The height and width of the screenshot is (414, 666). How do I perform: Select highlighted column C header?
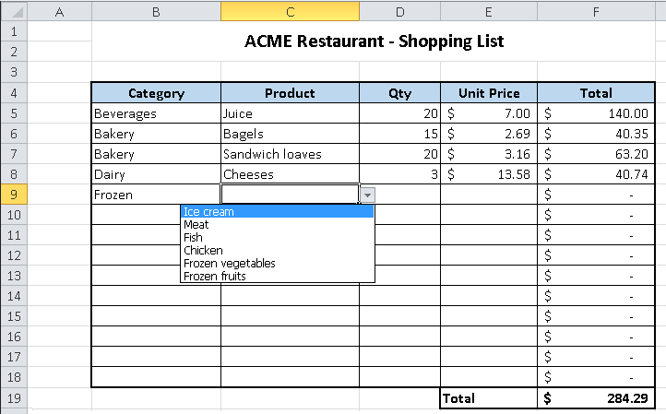click(290, 12)
